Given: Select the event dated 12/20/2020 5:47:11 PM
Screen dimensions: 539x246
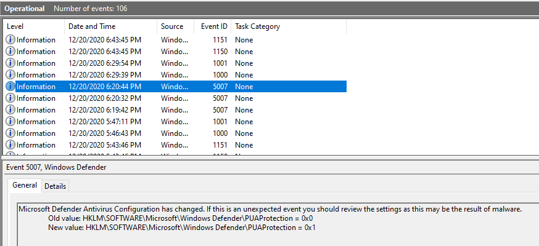Looking at the screenshot, I should [x=175, y=121].
